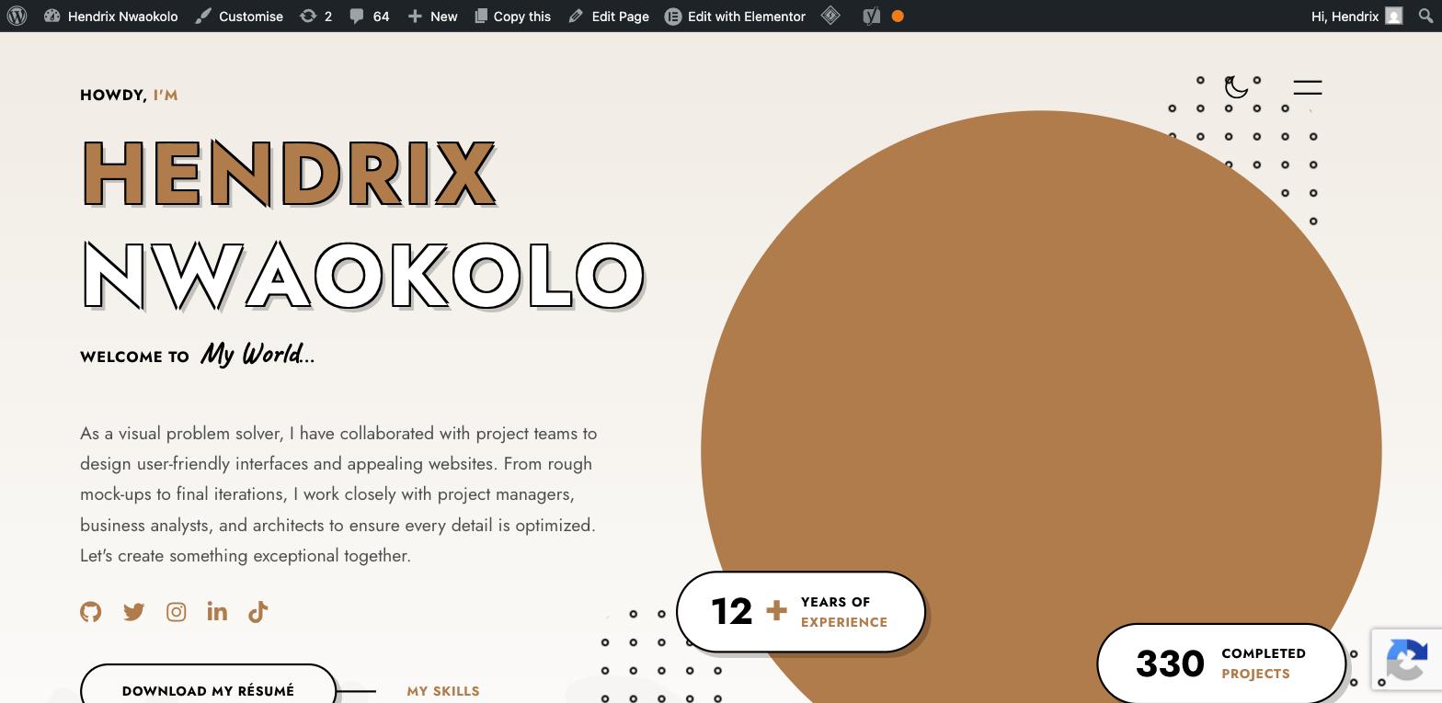Image resolution: width=1442 pixels, height=703 pixels.
Task: Click the NWAOKOLO heading text
Action: 363,276
